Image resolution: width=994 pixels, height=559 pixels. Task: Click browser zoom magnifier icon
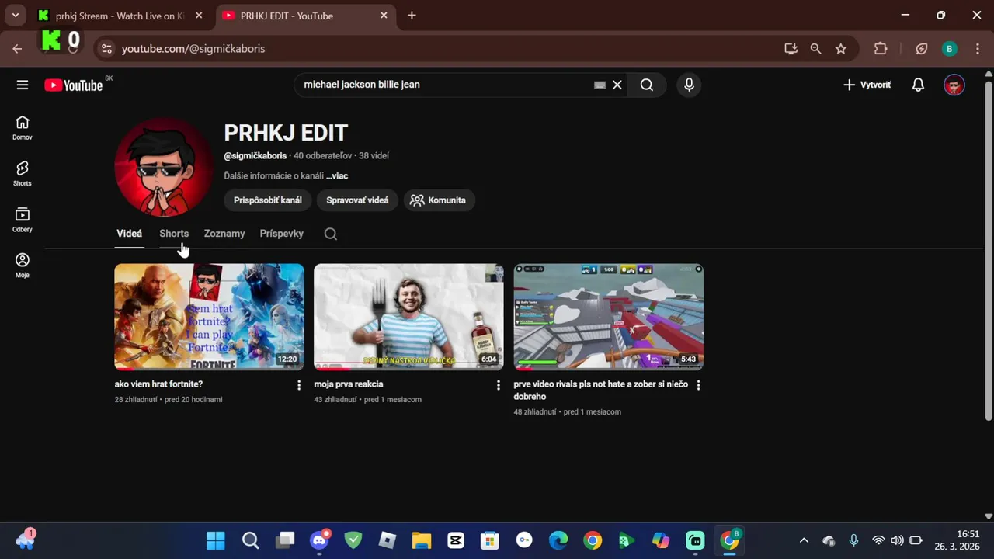816,49
